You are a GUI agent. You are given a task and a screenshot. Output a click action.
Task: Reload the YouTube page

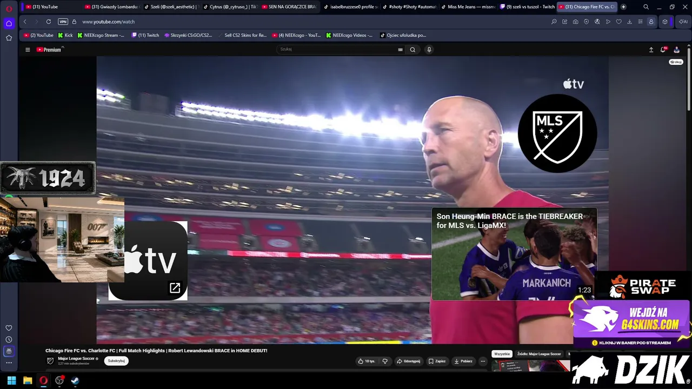[49, 22]
